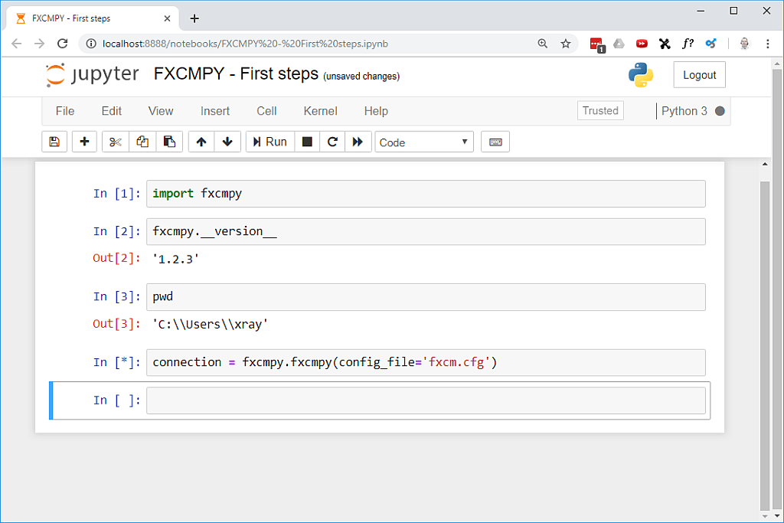Viewport: 784px width, 523px height.
Task: Click the kernel status indicator circle
Action: pyautogui.click(x=720, y=111)
